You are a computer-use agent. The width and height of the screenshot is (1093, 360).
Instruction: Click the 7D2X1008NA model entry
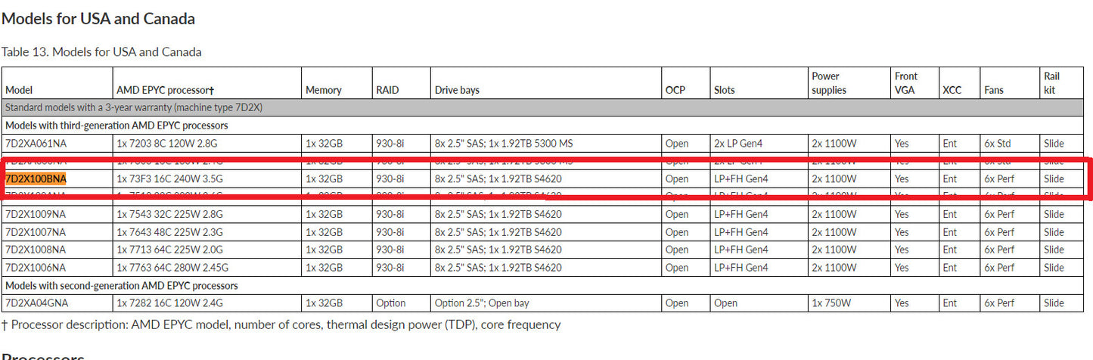click(36, 250)
